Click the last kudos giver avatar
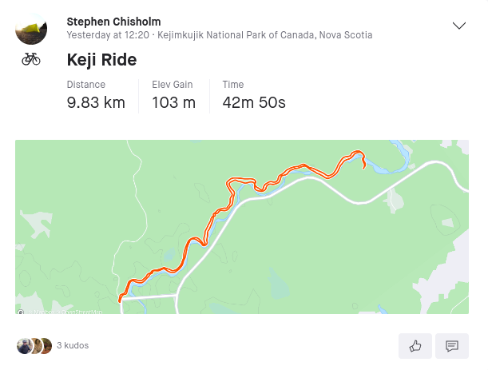The width and height of the screenshot is (488, 370). click(46, 346)
